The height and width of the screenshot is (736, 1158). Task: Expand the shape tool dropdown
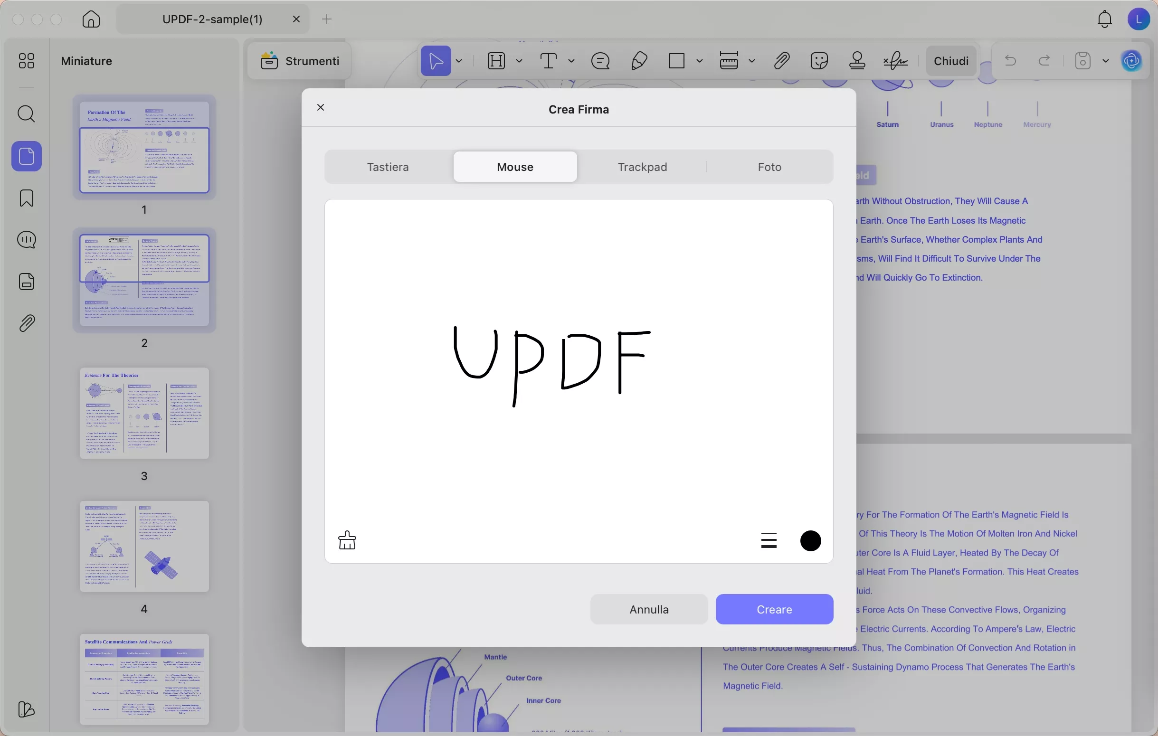click(701, 61)
